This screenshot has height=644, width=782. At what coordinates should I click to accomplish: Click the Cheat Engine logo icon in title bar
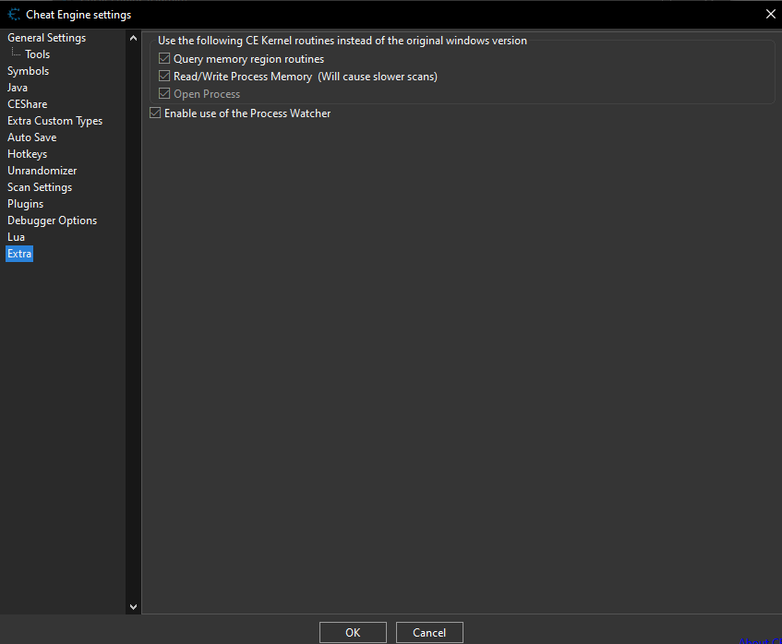pos(14,14)
